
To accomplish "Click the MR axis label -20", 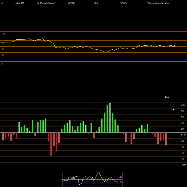I will coord(183,141).
